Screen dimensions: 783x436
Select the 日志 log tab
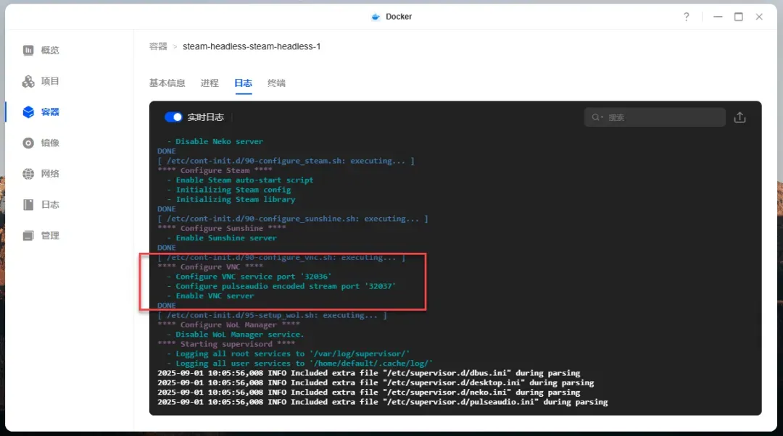point(243,83)
